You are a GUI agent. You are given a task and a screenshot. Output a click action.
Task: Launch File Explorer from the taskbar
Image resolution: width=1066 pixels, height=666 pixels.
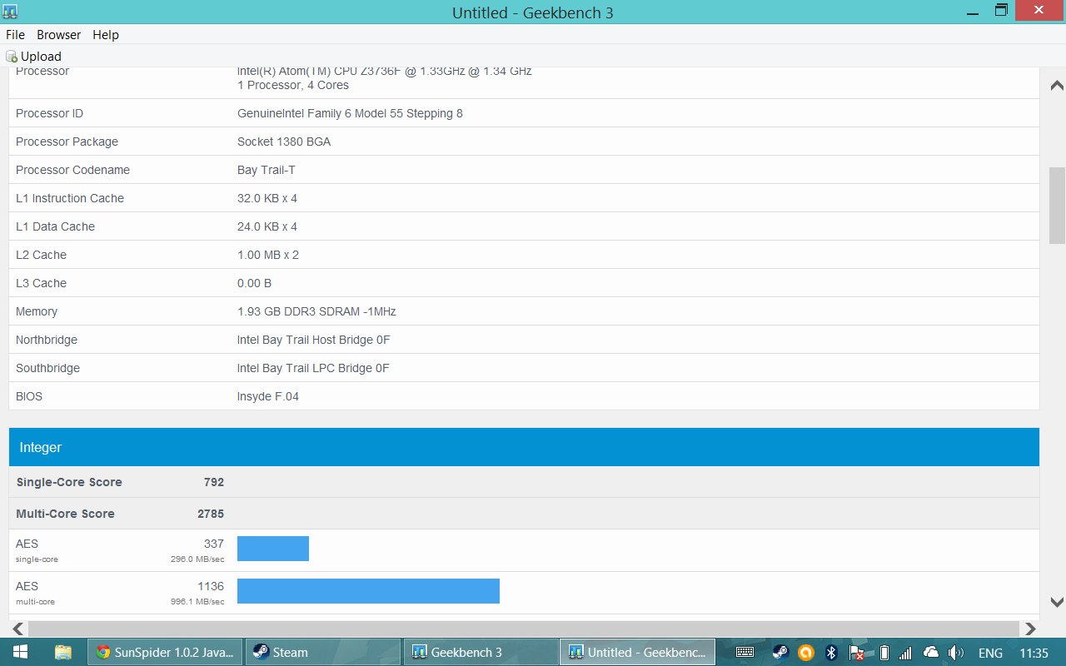point(63,652)
